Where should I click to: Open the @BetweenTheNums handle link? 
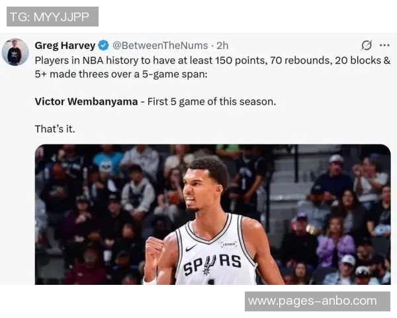click(160, 46)
